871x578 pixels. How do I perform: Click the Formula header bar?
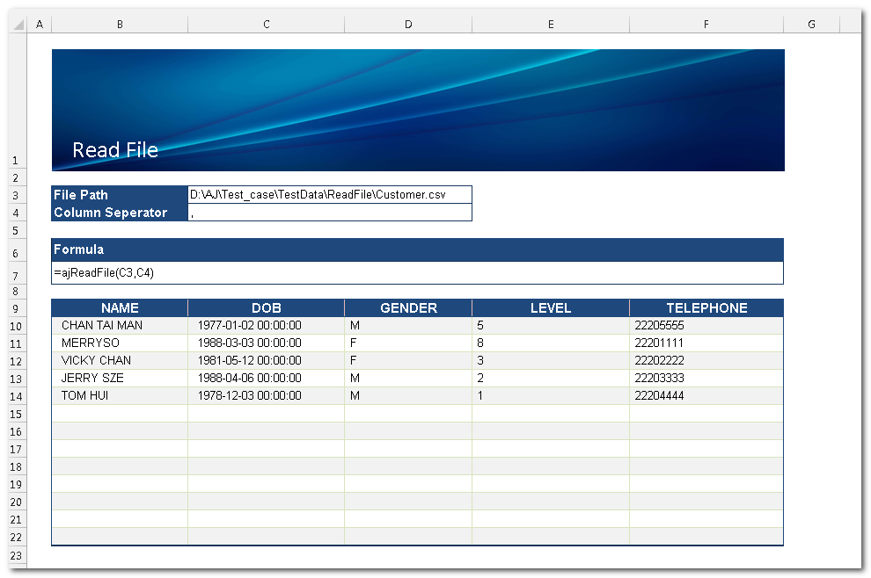click(x=417, y=250)
